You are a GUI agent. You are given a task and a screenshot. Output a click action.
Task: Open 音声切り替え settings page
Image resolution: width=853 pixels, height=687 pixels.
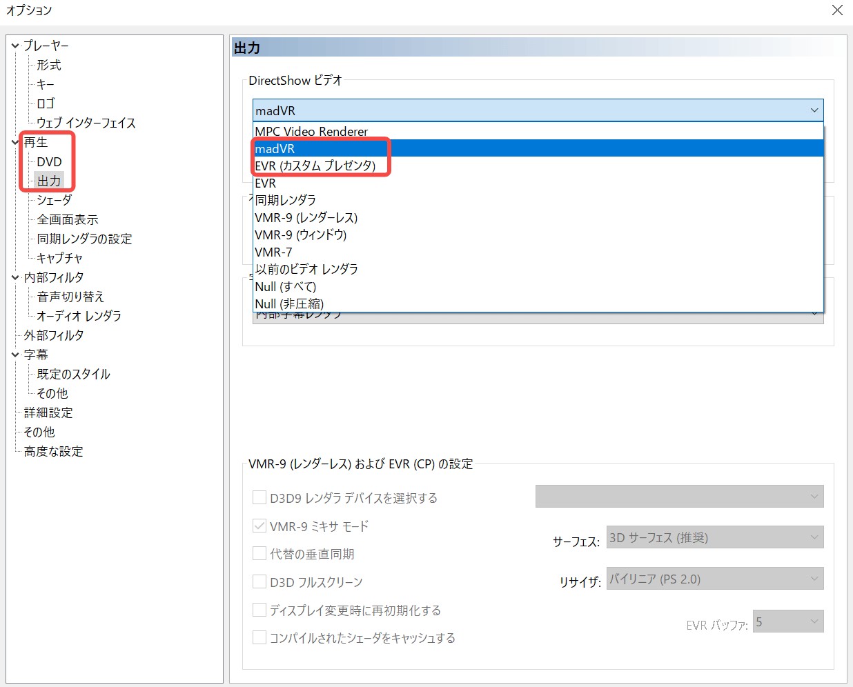click(x=70, y=297)
